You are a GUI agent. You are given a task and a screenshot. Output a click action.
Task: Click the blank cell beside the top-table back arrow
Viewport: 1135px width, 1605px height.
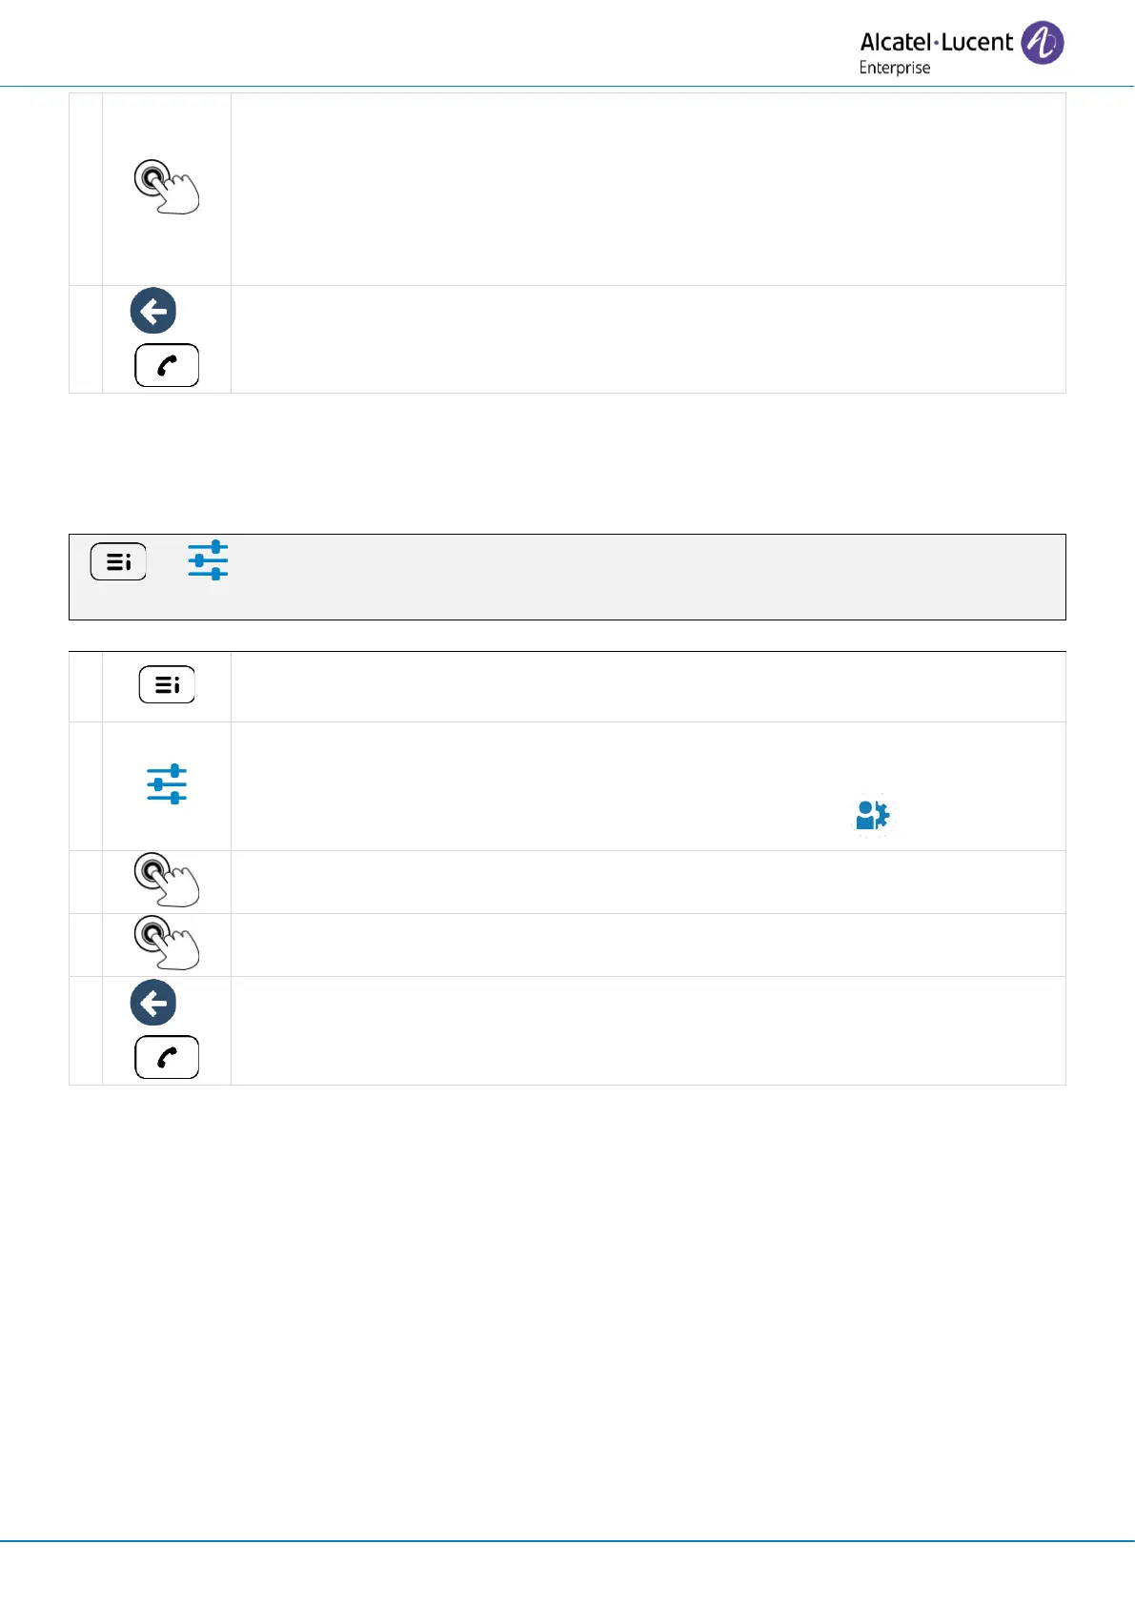648,339
